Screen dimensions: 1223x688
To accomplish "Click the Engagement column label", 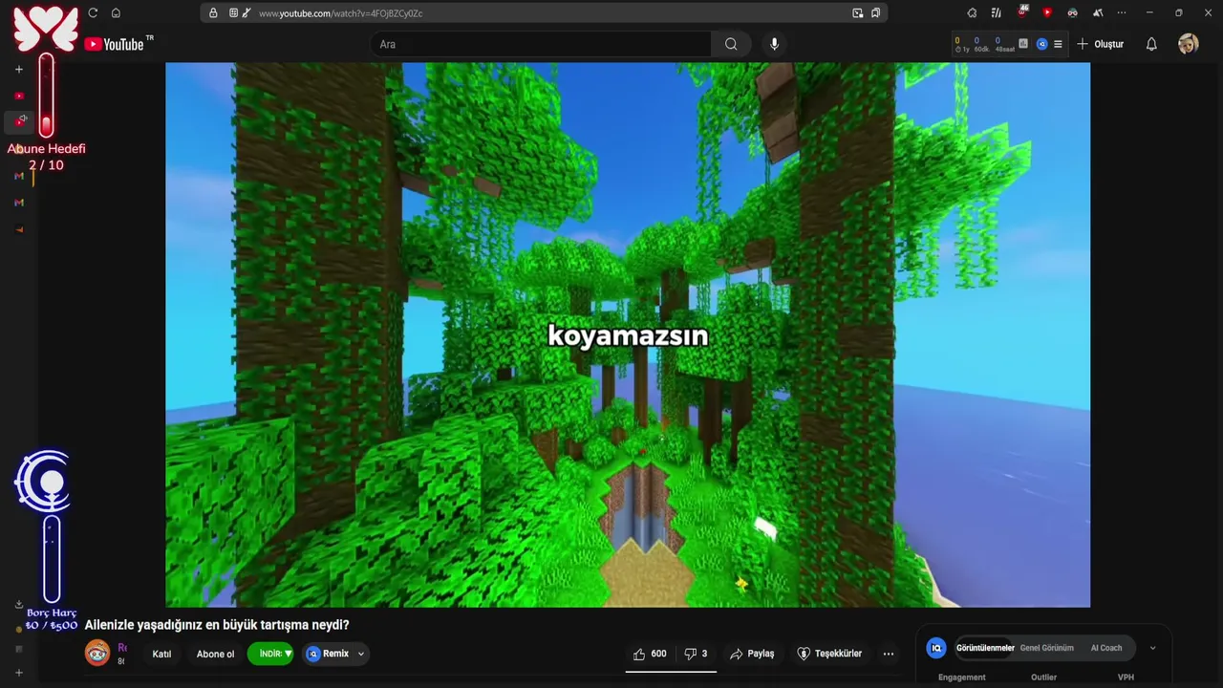I will pos(961,677).
